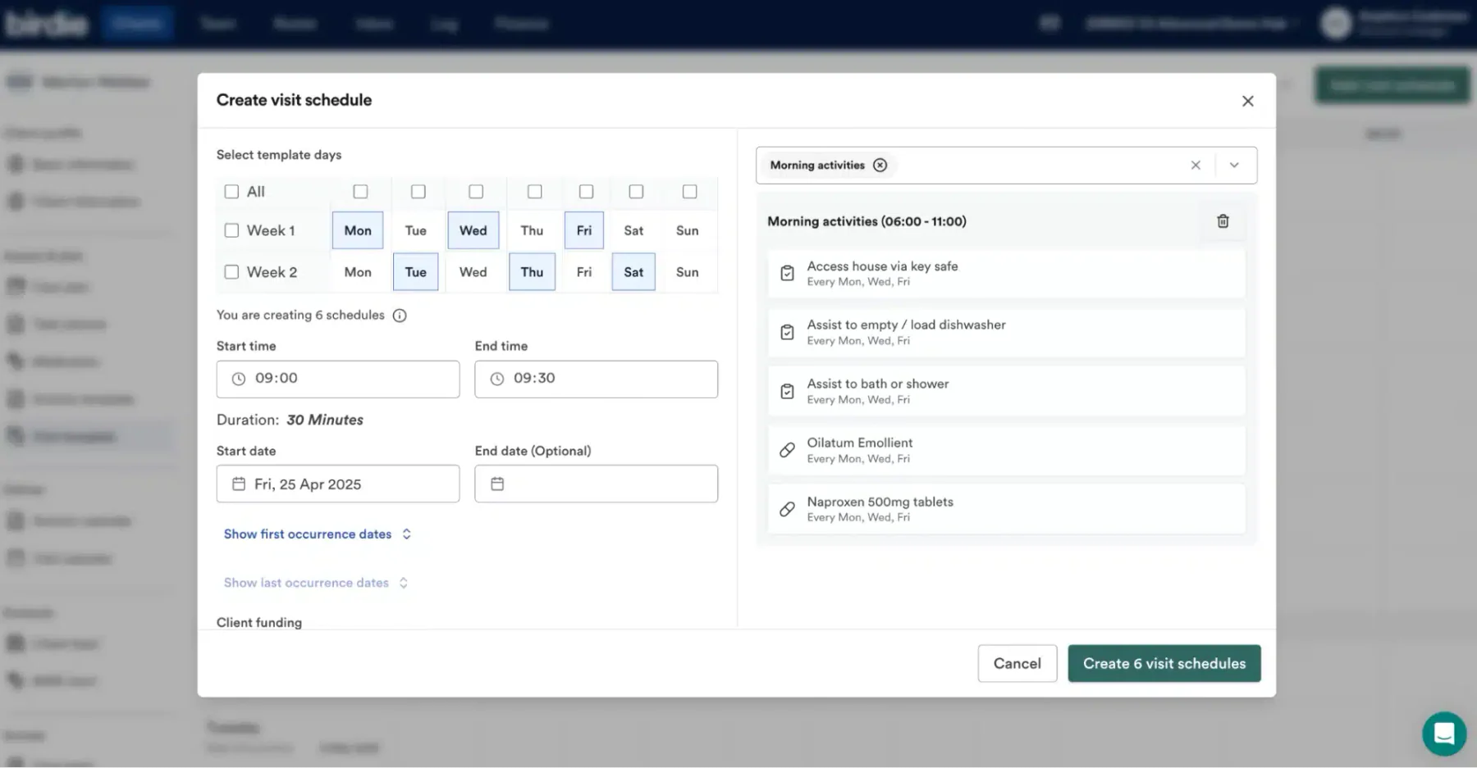This screenshot has height=768, width=1477.
Task: Check the Week 2 row checkbox
Action: (231, 272)
